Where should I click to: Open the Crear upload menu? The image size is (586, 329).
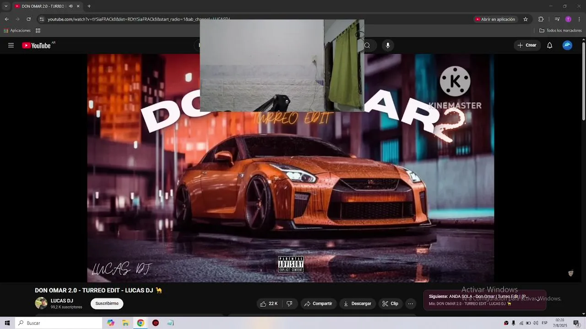pyautogui.click(x=527, y=45)
